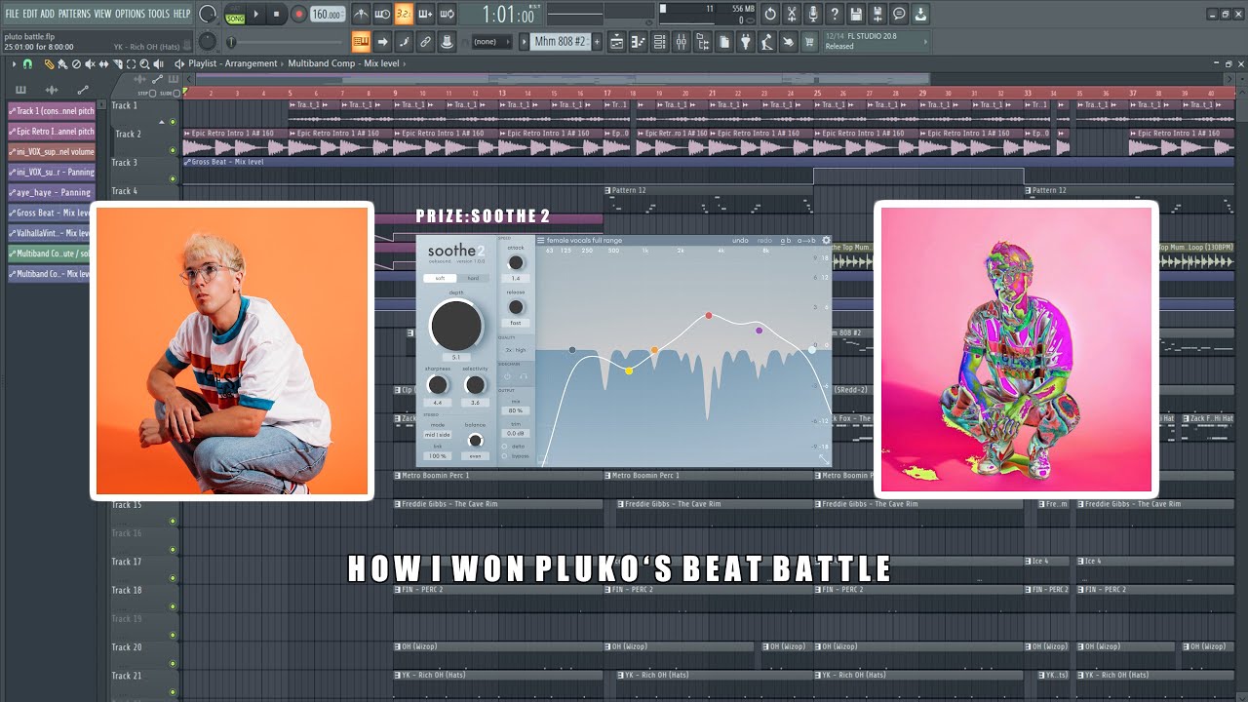Open the Piano roll view icon
Viewport: 1248px width, 702px height.
(639, 42)
